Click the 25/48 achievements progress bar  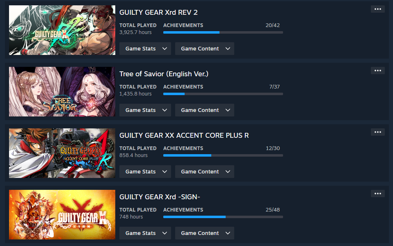pos(223,217)
